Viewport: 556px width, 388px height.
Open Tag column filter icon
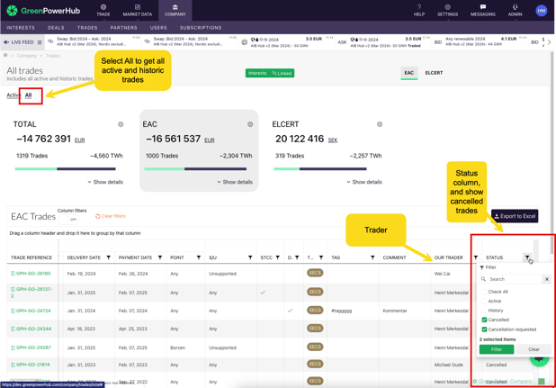pos(372,257)
